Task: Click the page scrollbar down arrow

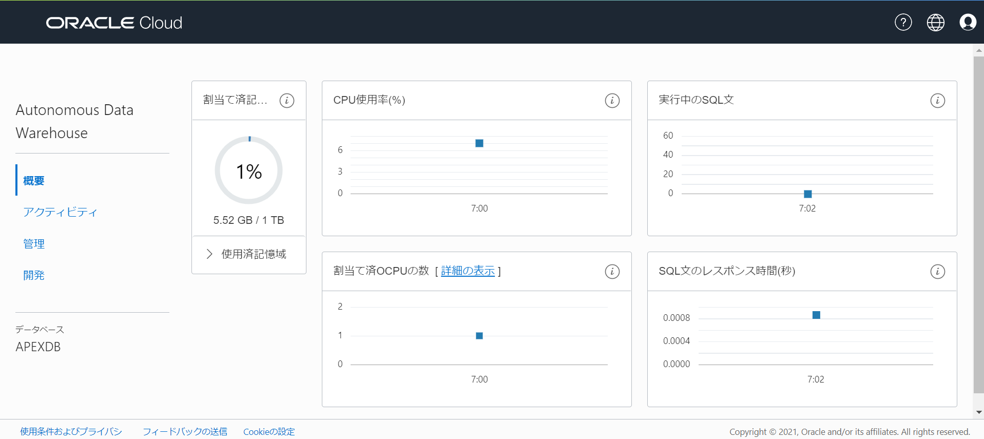Action: click(x=979, y=412)
